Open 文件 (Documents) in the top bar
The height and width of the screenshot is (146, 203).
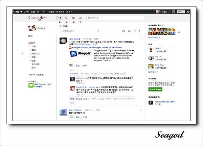pyautogui.click(x=39, y=12)
